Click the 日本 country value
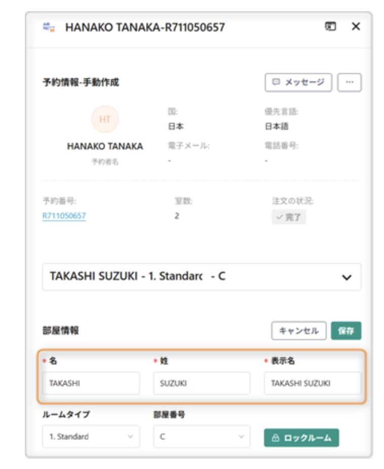Image resolution: width=384 pixels, height=469 pixels. [x=176, y=126]
